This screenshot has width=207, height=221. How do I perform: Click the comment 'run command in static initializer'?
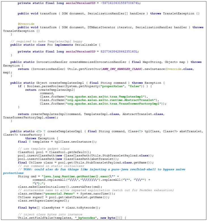click(x=51, y=166)
